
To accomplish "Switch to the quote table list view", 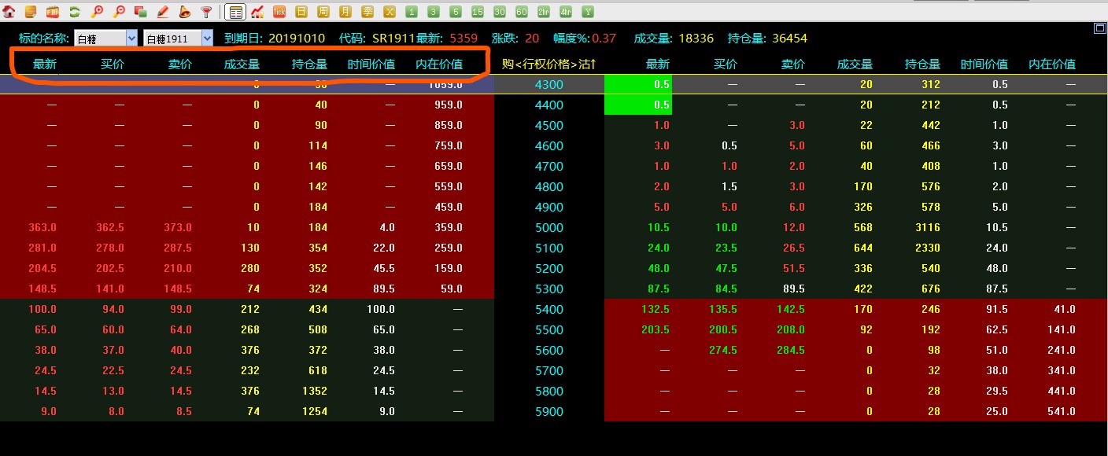I will tap(235, 12).
